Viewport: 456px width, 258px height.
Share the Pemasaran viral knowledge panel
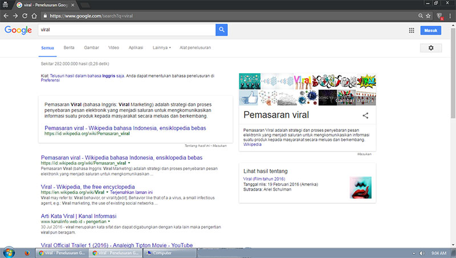coord(365,116)
